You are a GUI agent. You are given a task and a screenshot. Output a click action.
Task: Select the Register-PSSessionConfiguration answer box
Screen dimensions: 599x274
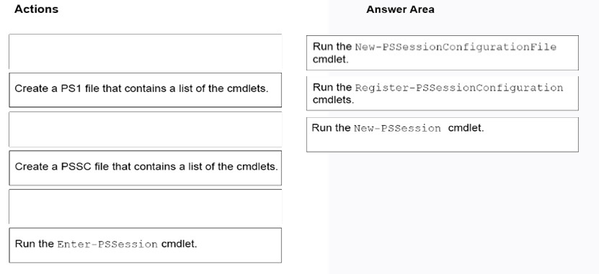[443, 93]
